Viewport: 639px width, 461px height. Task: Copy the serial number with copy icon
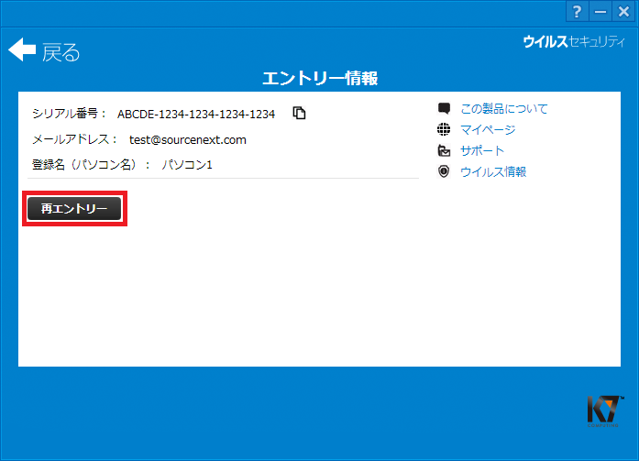299,113
